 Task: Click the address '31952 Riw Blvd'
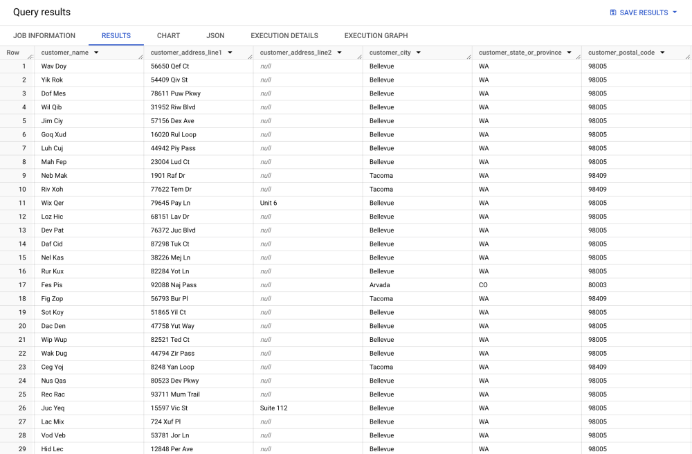point(173,107)
